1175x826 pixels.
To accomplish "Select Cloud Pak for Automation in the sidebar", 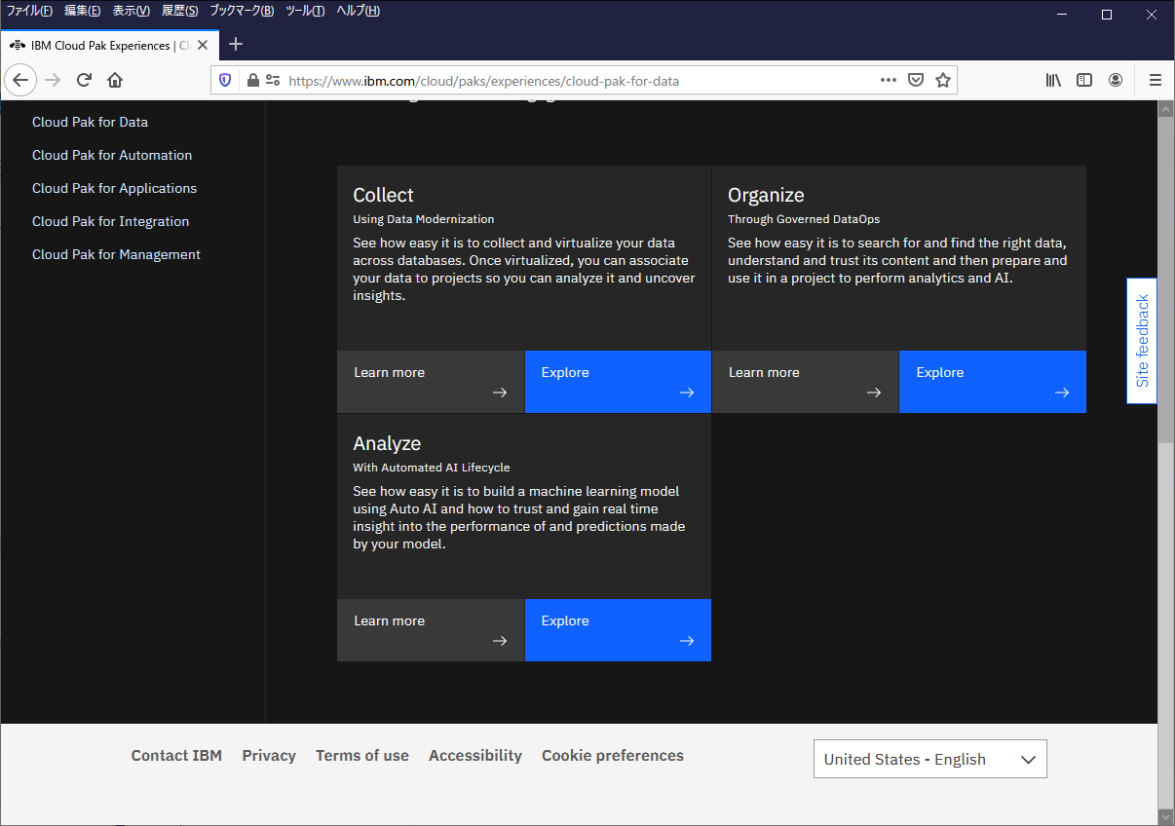I will (112, 155).
